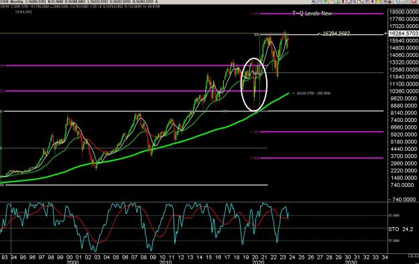This screenshot has height=264, width=419.
Task: Click the yellow highlight toolbar icon
Action: 378,1
